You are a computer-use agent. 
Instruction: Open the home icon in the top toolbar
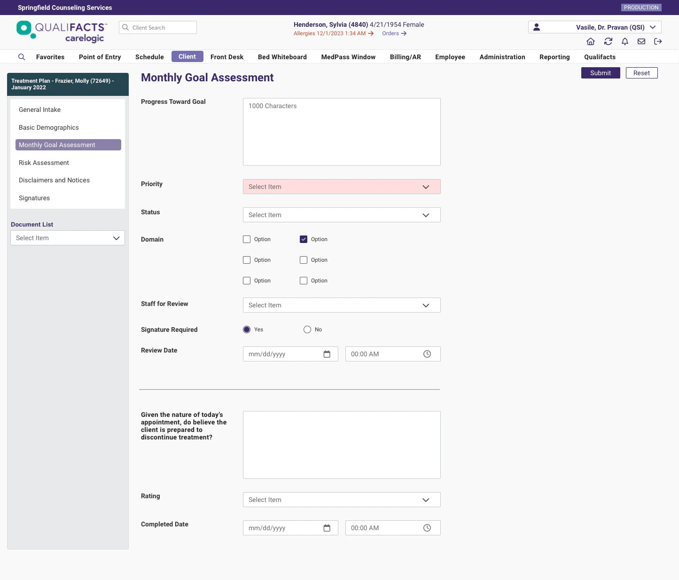pyautogui.click(x=591, y=41)
